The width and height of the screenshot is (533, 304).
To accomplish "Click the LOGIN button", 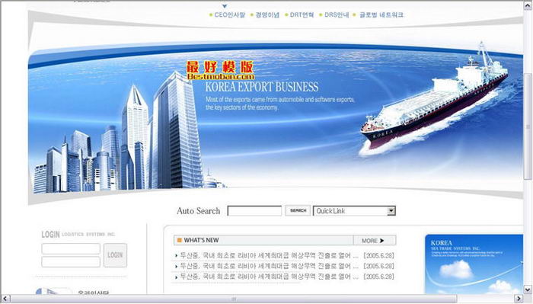I will click(115, 255).
